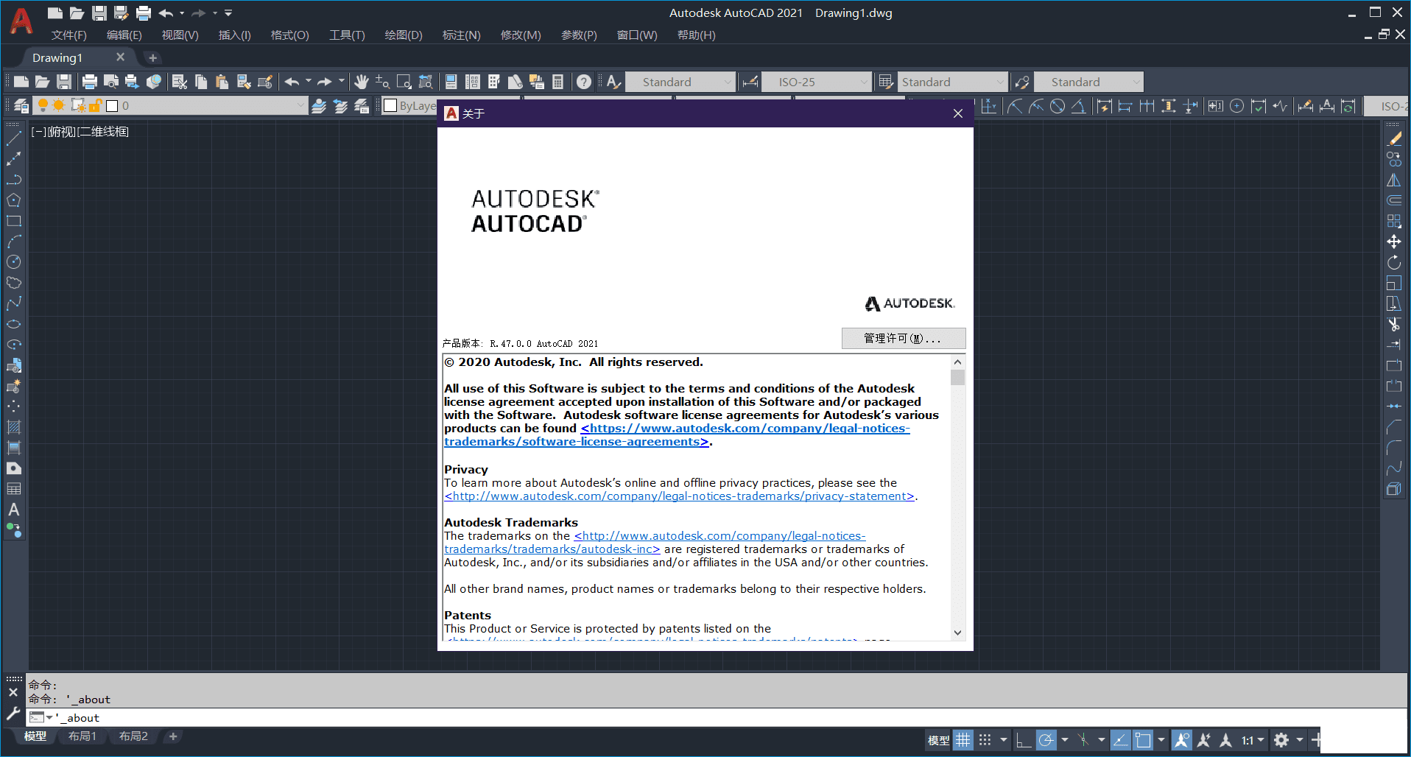This screenshot has width=1411, height=757.
Task: Click the Pan hand icon
Action: (x=361, y=82)
